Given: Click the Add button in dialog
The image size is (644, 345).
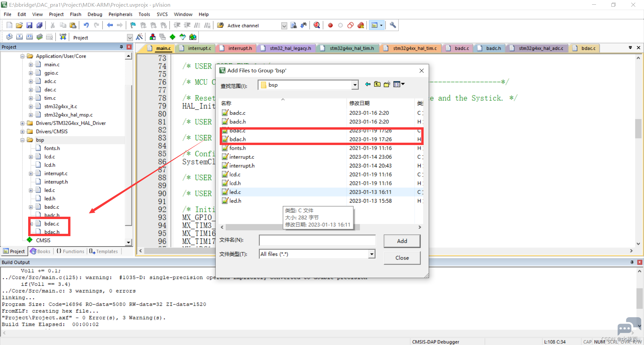Looking at the screenshot, I should [402, 241].
